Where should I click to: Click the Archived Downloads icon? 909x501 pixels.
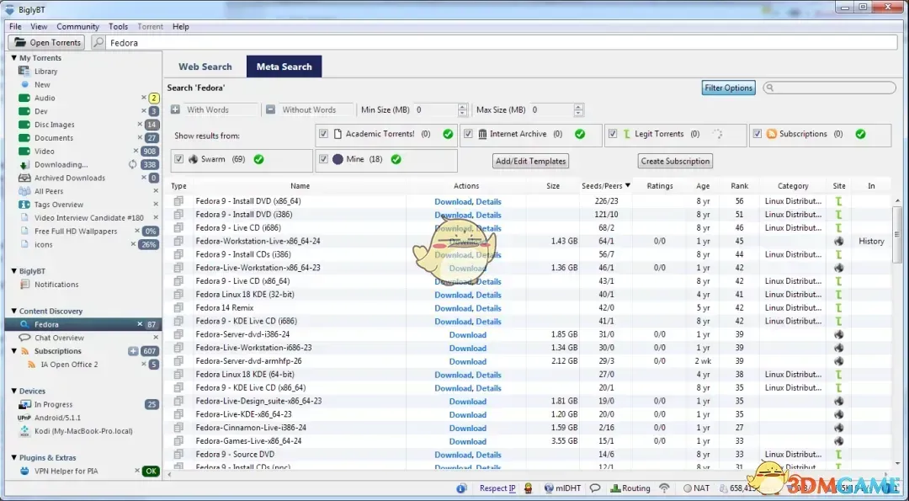[25, 179]
